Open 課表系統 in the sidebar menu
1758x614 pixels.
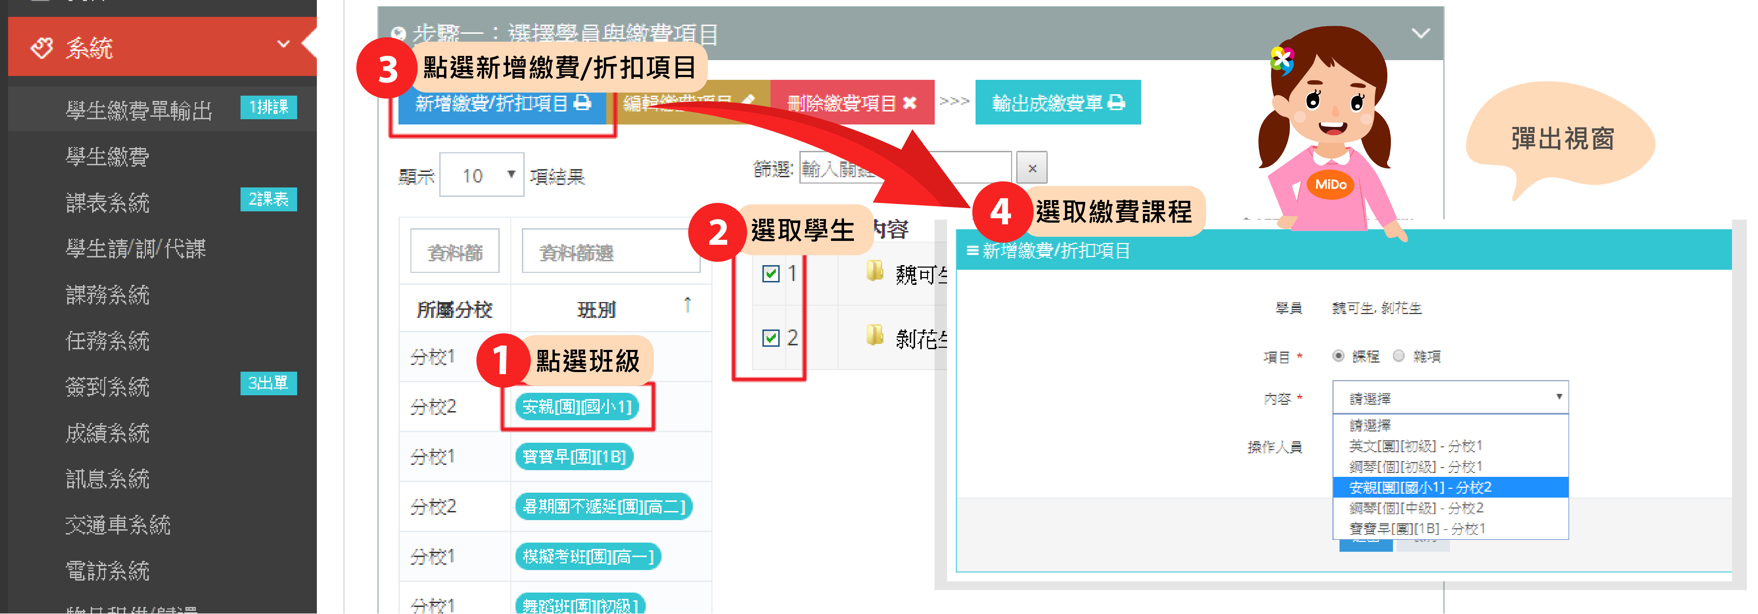108,203
